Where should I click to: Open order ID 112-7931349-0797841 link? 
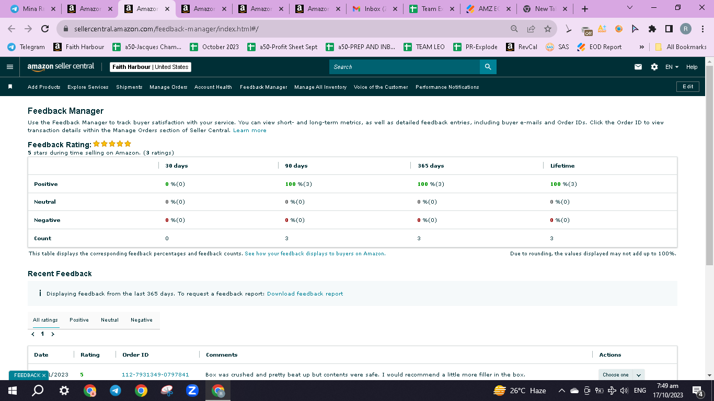(155, 375)
